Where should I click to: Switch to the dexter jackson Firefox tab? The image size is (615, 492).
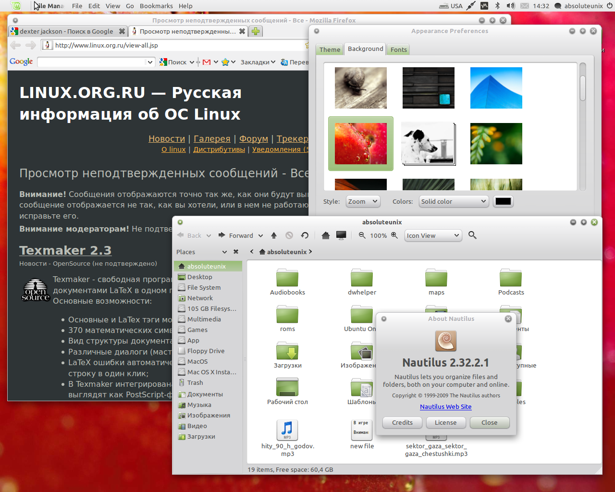(x=67, y=31)
